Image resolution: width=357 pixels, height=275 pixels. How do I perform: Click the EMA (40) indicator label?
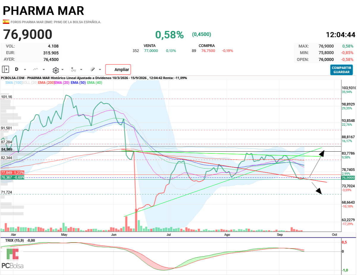click(95, 83)
